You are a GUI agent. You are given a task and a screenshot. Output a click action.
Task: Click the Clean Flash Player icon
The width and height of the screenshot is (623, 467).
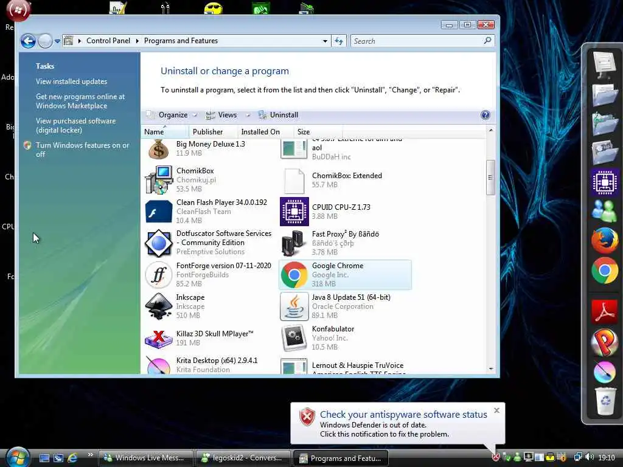pos(159,212)
